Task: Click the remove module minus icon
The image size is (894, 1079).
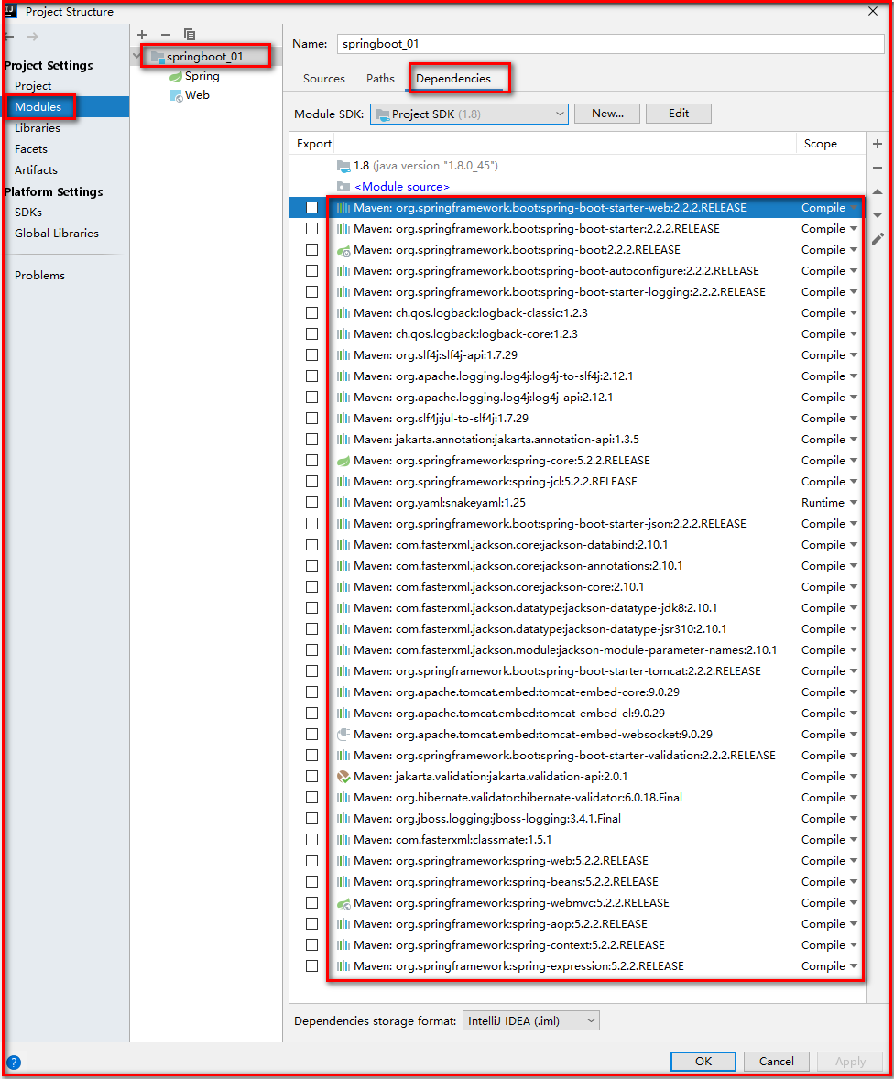Action: point(166,34)
